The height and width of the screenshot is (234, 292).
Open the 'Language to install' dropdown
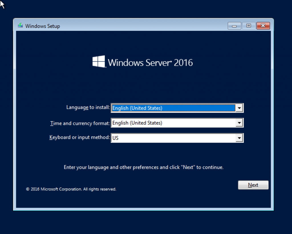(x=239, y=108)
